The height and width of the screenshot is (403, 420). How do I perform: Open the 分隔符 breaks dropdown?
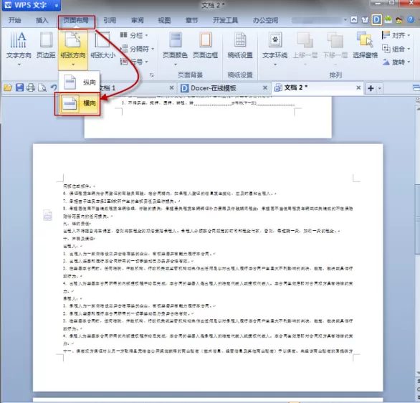[137, 49]
